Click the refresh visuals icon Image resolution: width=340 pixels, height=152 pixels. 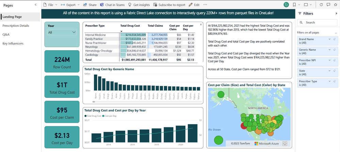tap(321, 5)
